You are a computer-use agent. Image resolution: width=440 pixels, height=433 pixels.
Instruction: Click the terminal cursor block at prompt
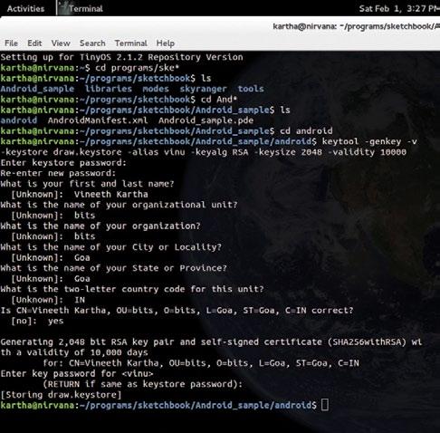click(x=325, y=405)
